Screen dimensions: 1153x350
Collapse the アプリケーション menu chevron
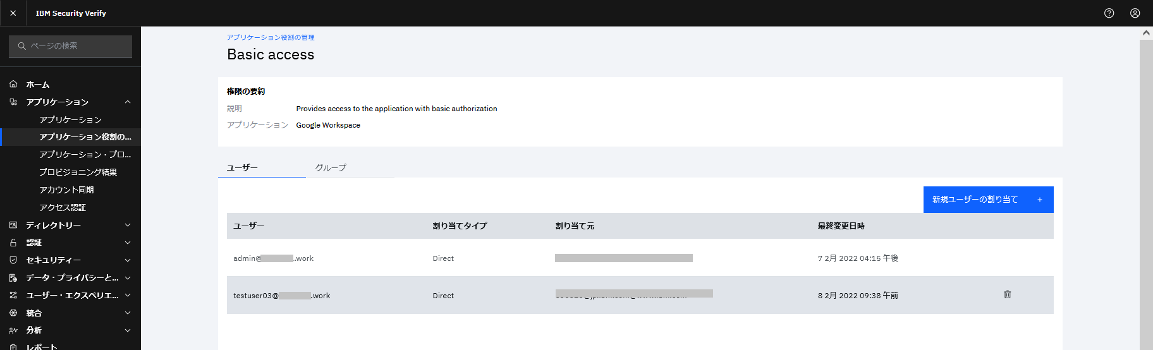point(128,102)
